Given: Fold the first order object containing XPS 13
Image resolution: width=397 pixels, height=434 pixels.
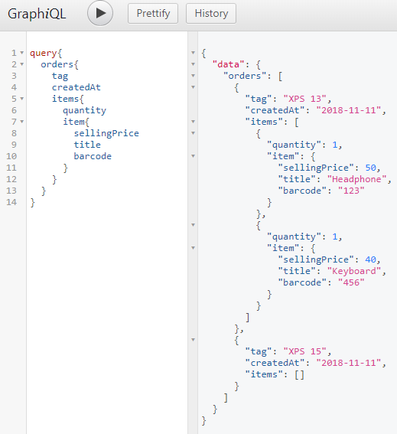Looking at the screenshot, I should [193, 87].
